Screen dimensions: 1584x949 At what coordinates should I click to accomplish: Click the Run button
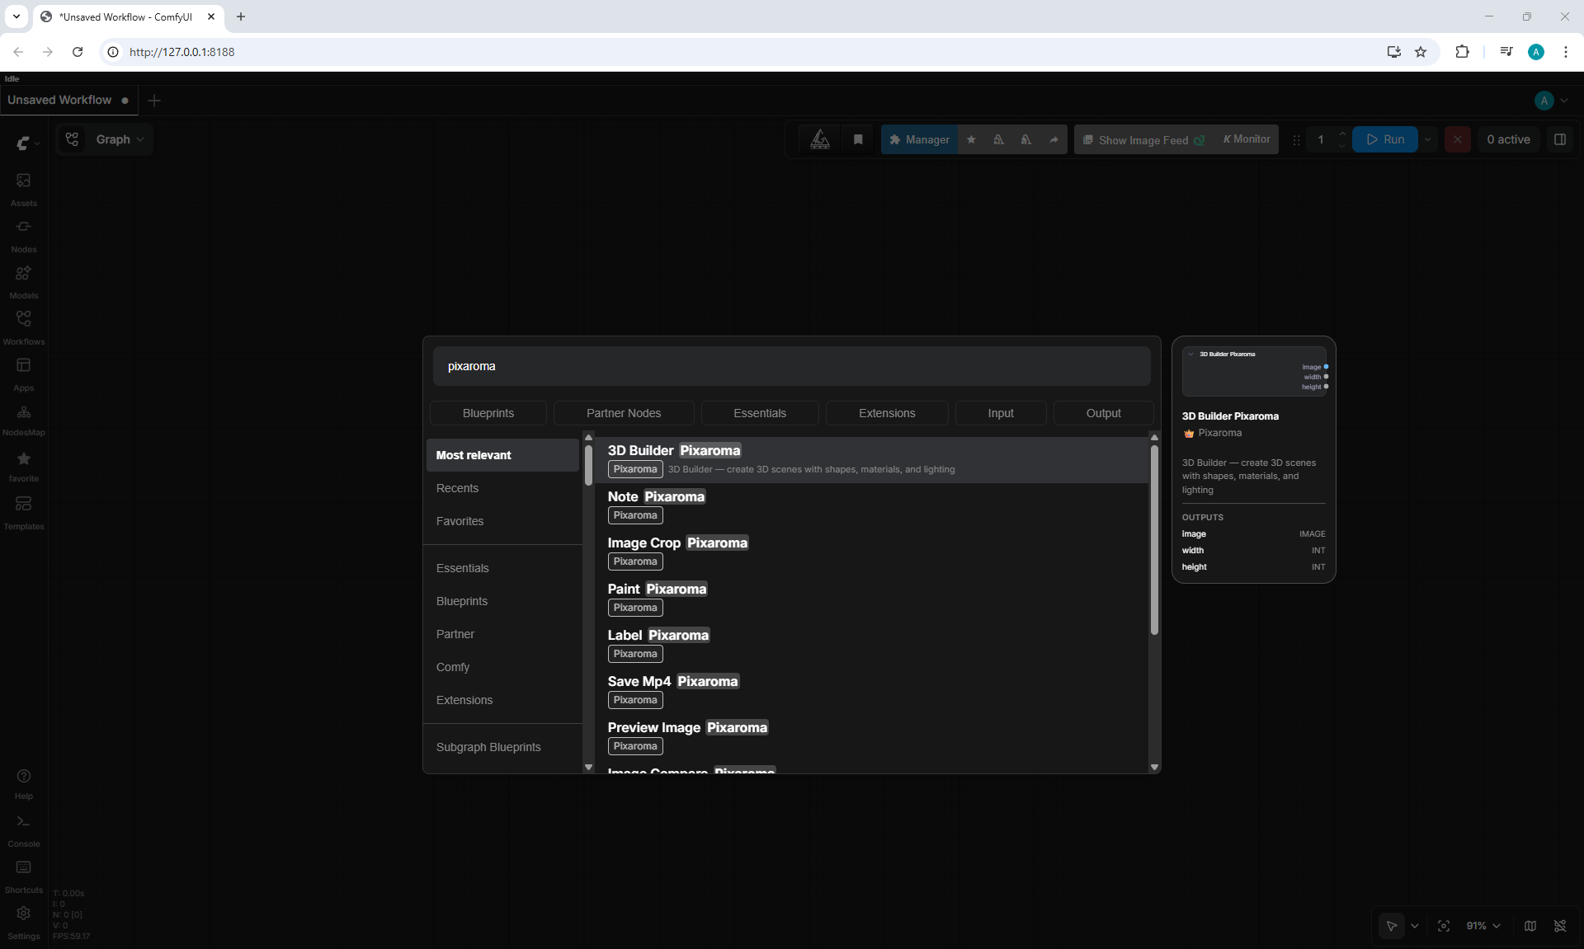click(x=1385, y=139)
